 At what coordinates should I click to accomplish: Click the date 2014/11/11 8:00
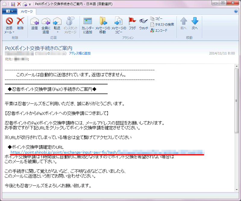(222, 53)
